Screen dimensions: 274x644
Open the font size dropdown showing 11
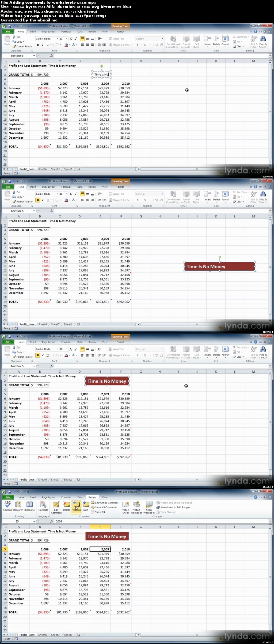67,39
